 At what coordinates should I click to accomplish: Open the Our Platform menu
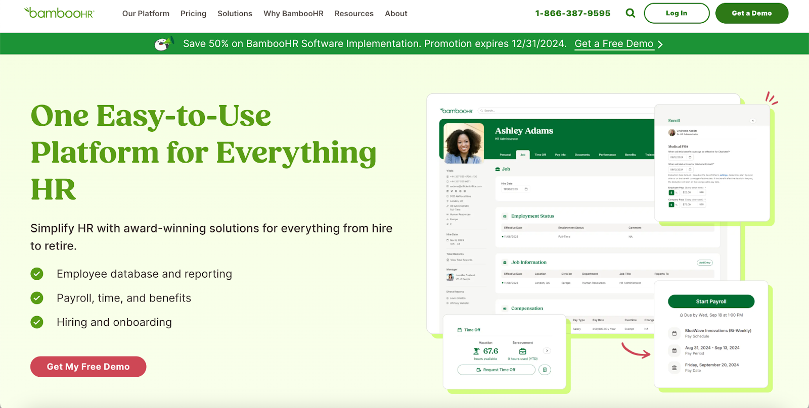146,14
